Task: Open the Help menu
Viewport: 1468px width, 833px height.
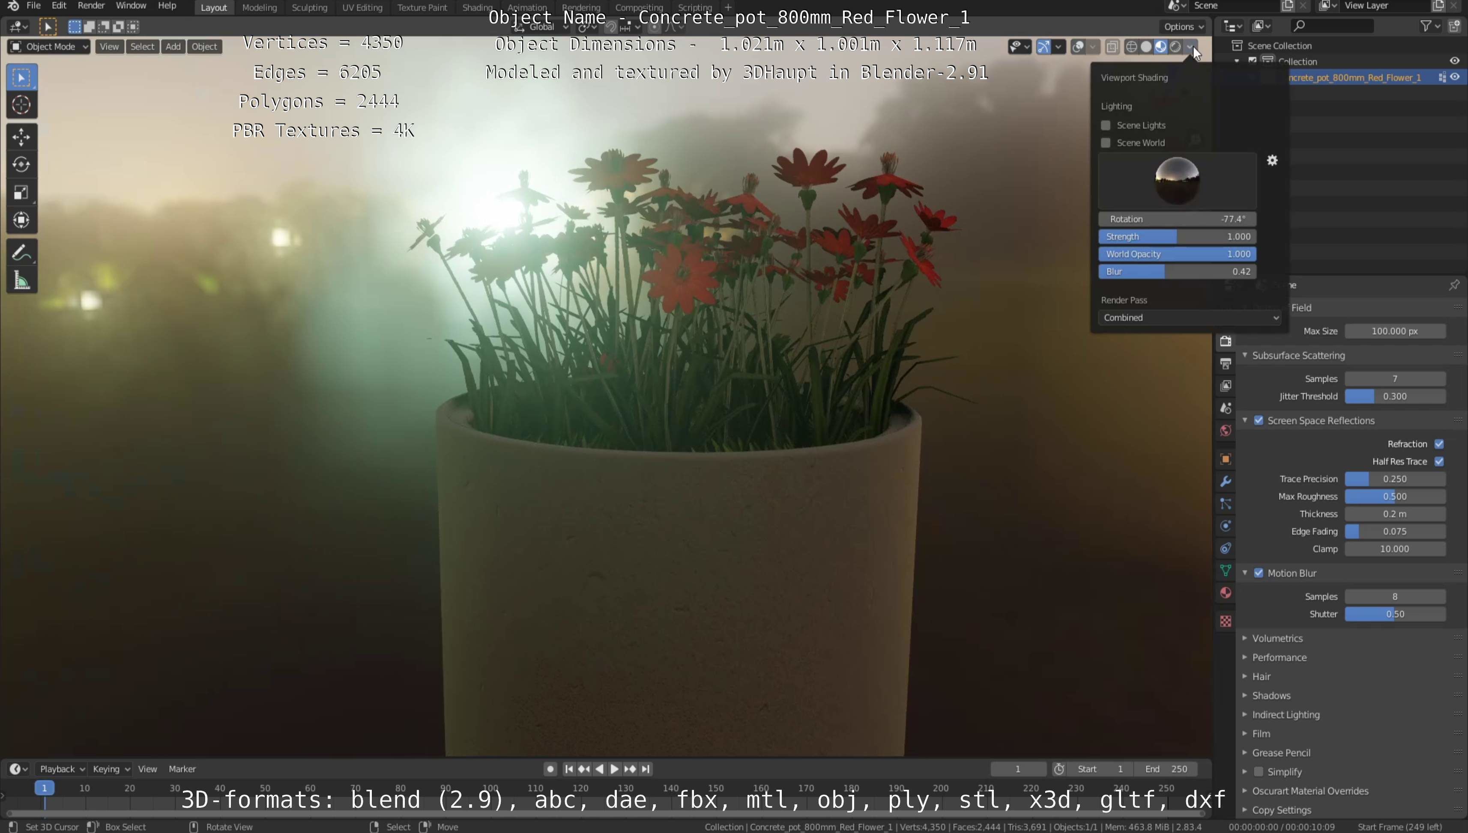Action: point(167,6)
